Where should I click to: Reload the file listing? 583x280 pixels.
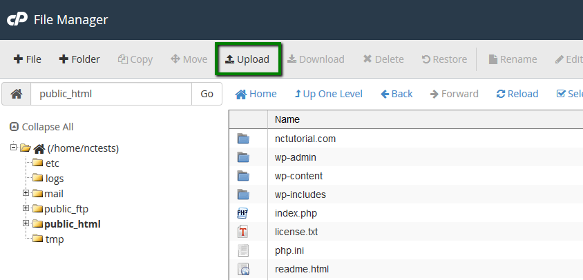coord(517,94)
